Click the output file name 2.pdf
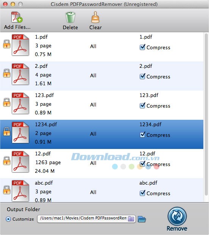Image resolution: width=209 pixels, height=235 pixels. (x=146, y=66)
